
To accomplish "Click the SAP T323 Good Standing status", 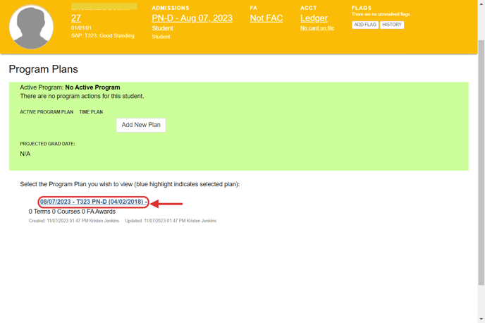I will pyautogui.click(x=103, y=36).
